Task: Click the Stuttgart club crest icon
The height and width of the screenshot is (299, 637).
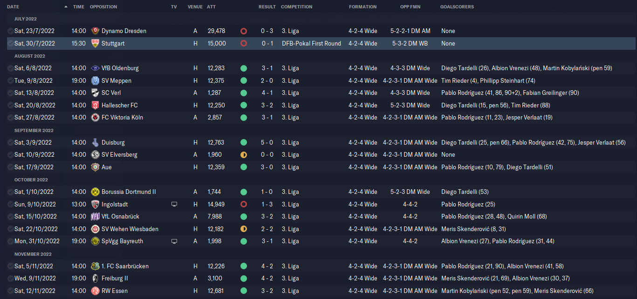Action: click(x=95, y=43)
